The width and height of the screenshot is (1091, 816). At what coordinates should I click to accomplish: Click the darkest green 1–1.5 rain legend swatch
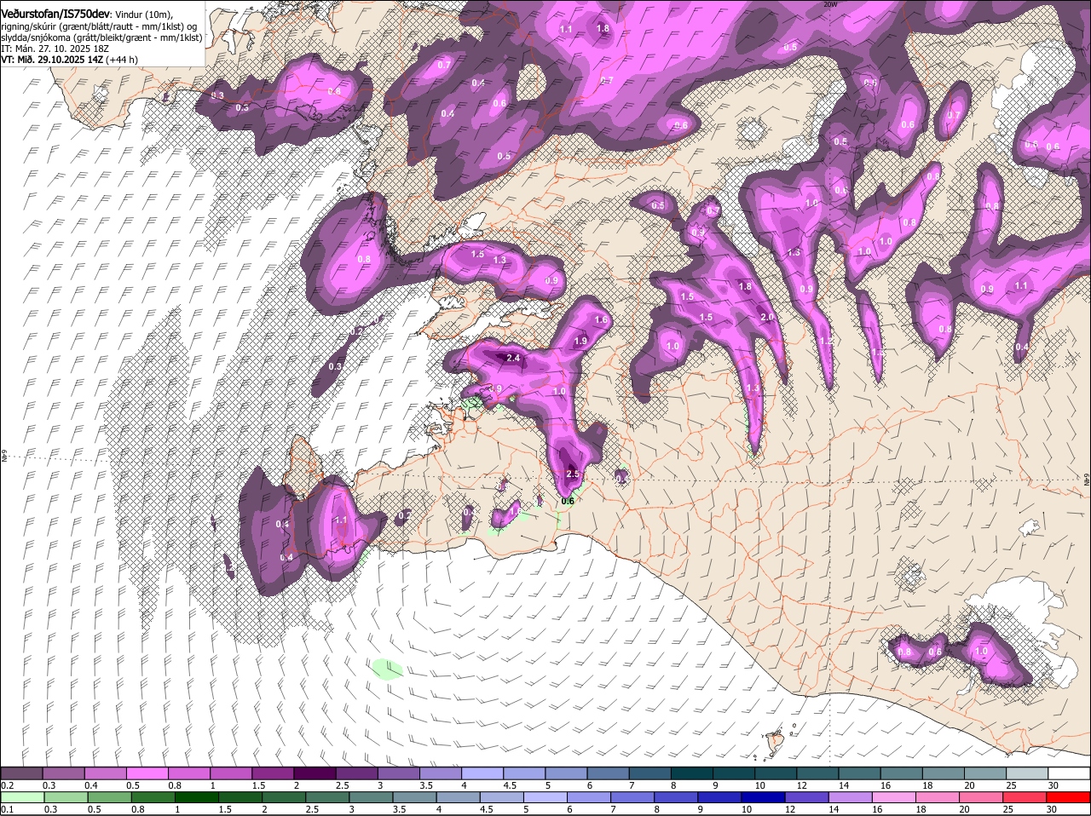pos(199,797)
